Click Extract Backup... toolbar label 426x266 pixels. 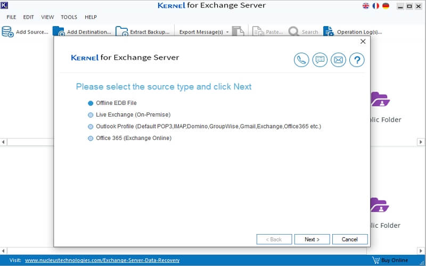coord(150,32)
